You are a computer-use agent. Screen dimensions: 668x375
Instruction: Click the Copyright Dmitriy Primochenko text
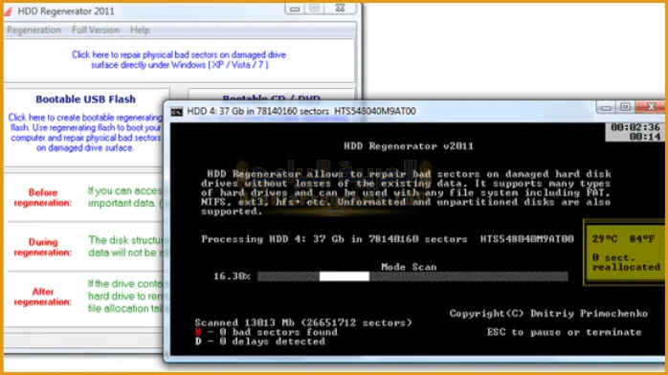(x=548, y=314)
